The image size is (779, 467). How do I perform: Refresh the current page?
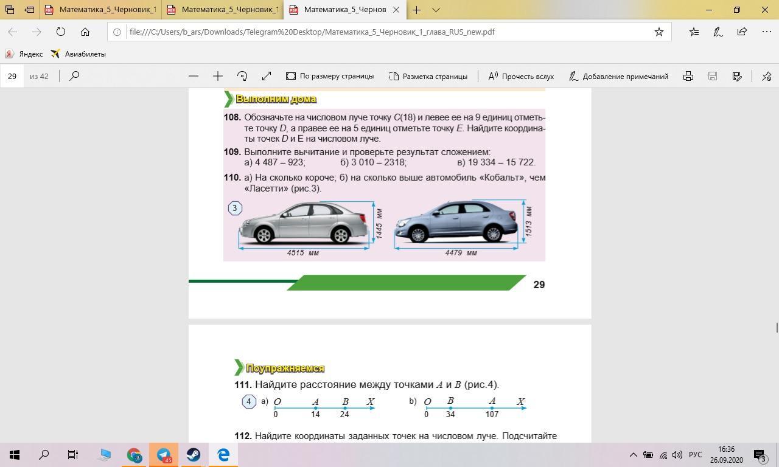[x=61, y=32]
